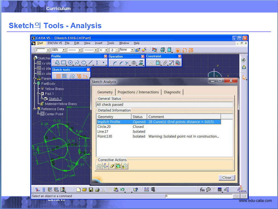This screenshot has width=278, height=209.
Task: Open the None dropdown in top toolbar
Action: point(132,50)
